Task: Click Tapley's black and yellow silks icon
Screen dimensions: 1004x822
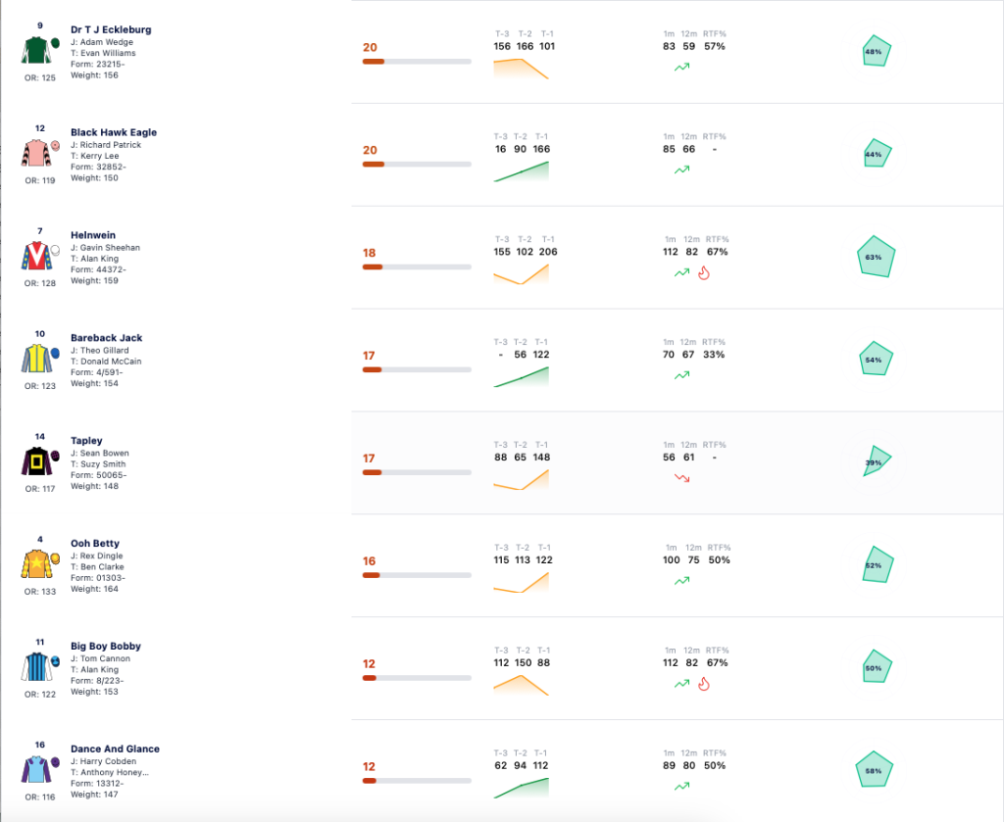Action: pyautogui.click(x=39, y=461)
